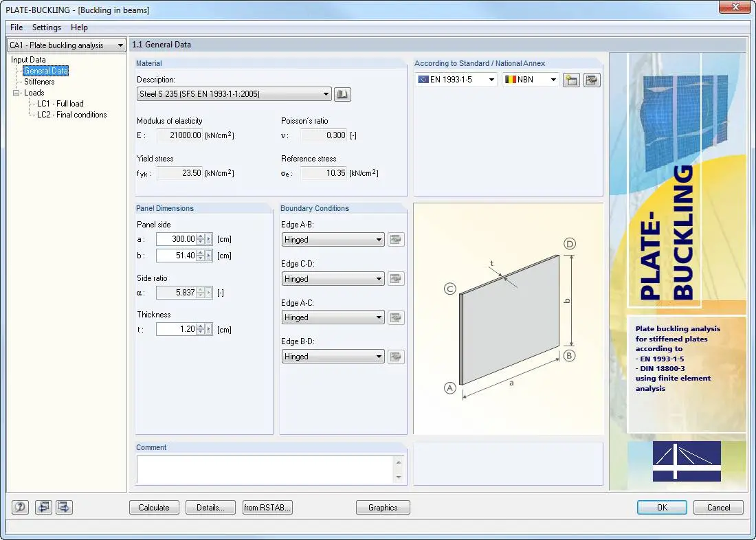Click the reference stress value 10.35
This screenshot has width=756, height=540.
[x=324, y=173]
